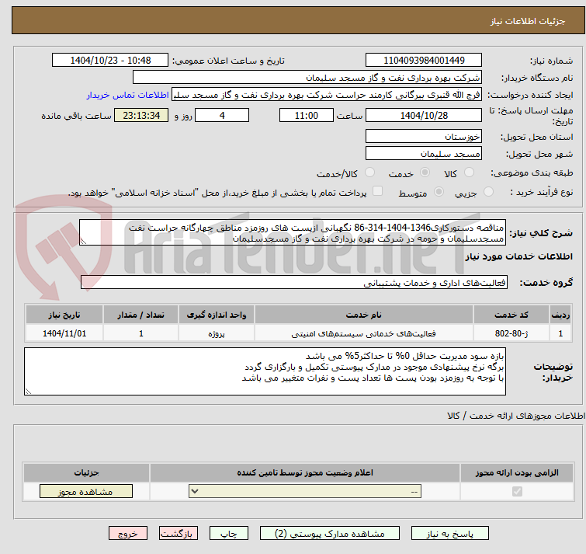Click the 'واحد اندازه گیری' column header
The image size is (586, 554).
pyautogui.click(x=217, y=315)
